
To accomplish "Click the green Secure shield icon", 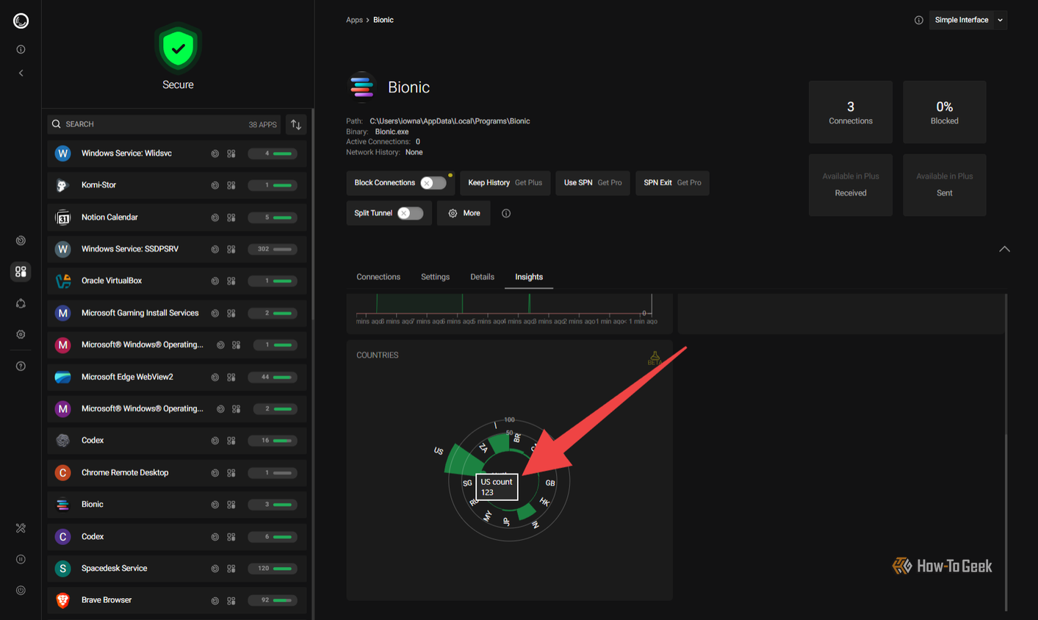I will pyautogui.click(x=178, y=48).
